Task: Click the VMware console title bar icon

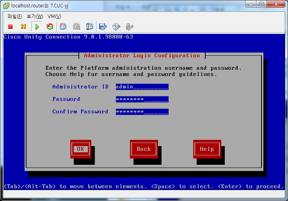Action: coord(6,6)
